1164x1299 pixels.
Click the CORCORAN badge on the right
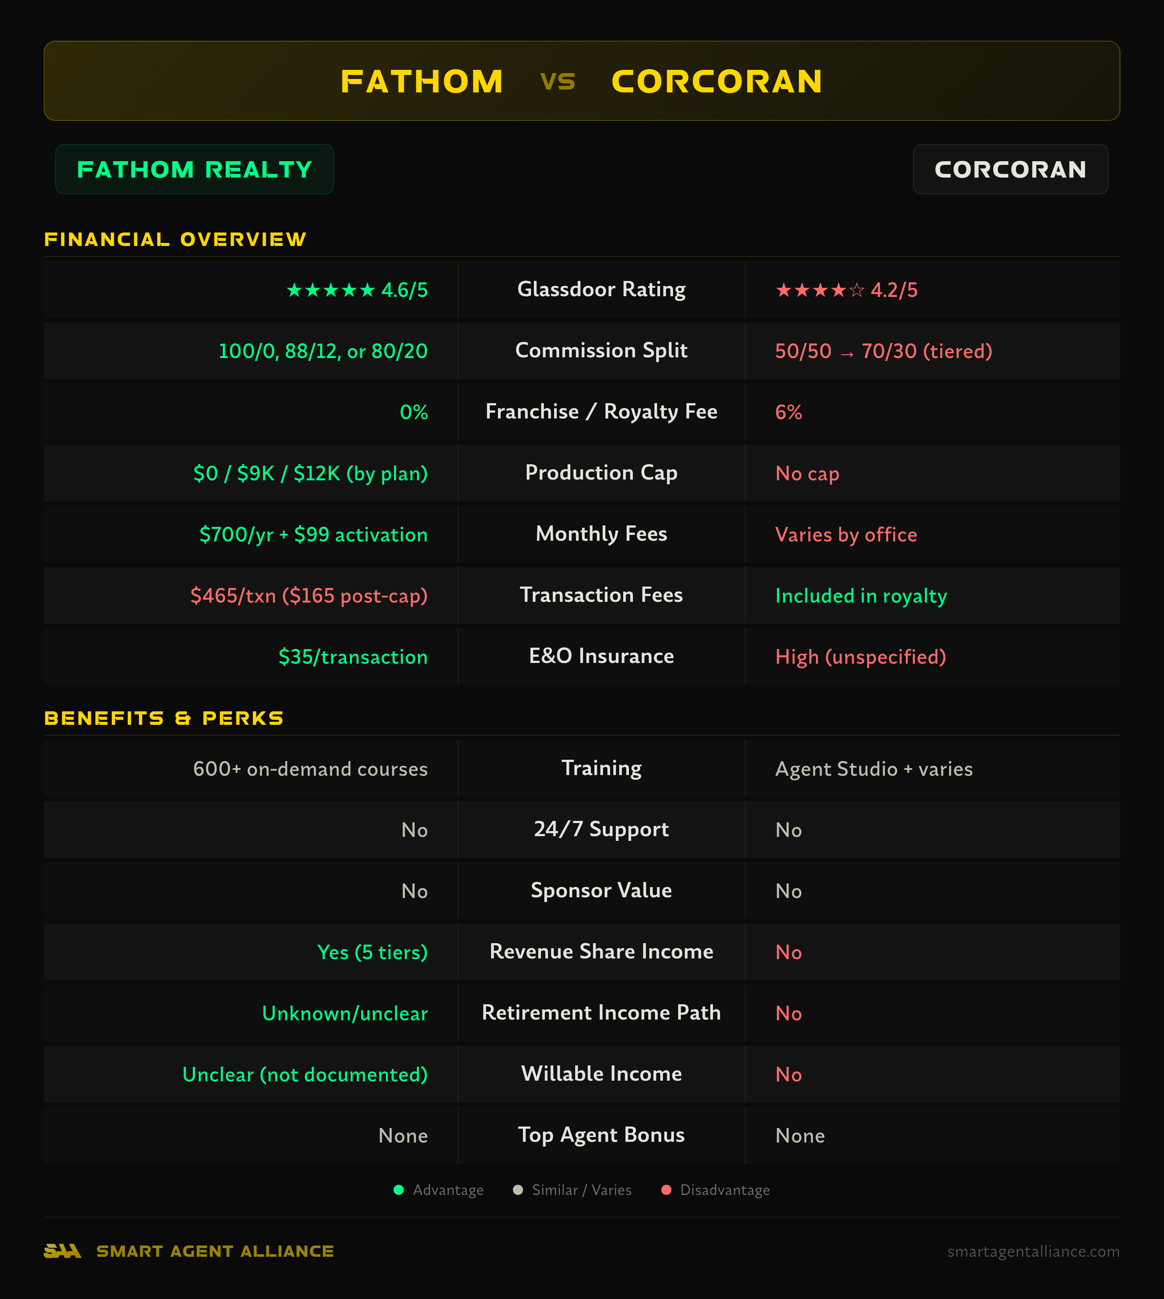point(1010,170)
